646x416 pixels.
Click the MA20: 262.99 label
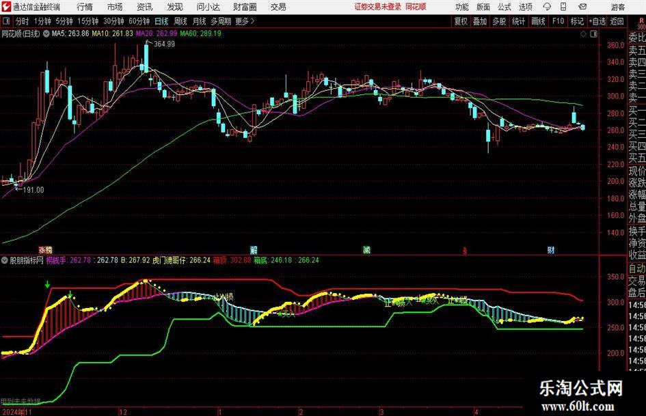(x=157, y=33)
